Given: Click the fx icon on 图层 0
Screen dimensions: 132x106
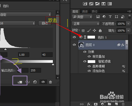Looking at the screenshot, I should pos(123,45).
